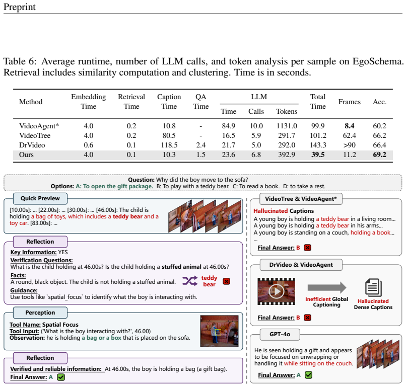Click the 'Calls' sub-header
This screenshot has height=387, width=407.
coord(256,111)
